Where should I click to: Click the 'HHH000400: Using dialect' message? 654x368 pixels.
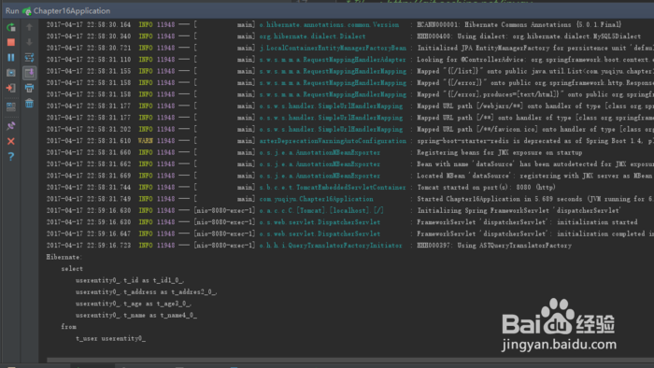(x=529, y=36)
